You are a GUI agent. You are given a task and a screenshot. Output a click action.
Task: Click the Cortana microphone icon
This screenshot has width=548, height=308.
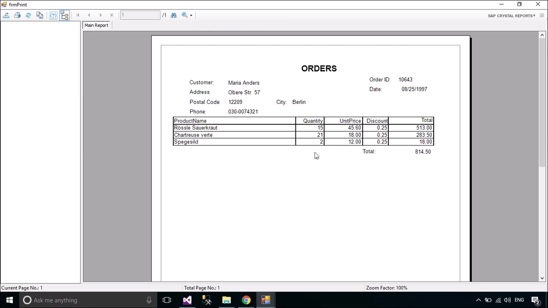pyautogui.click(x=149, y=300)
